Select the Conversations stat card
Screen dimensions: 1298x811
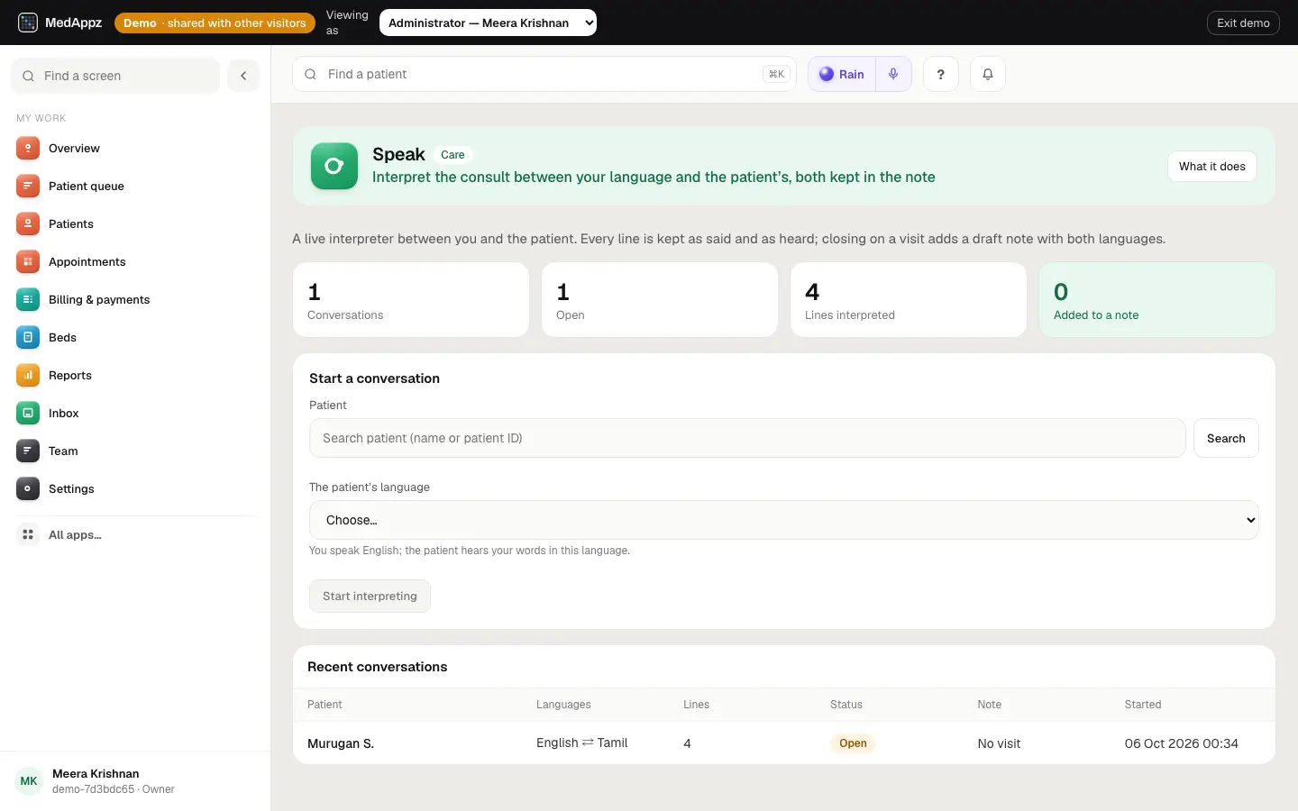click(x=411, y=300)
